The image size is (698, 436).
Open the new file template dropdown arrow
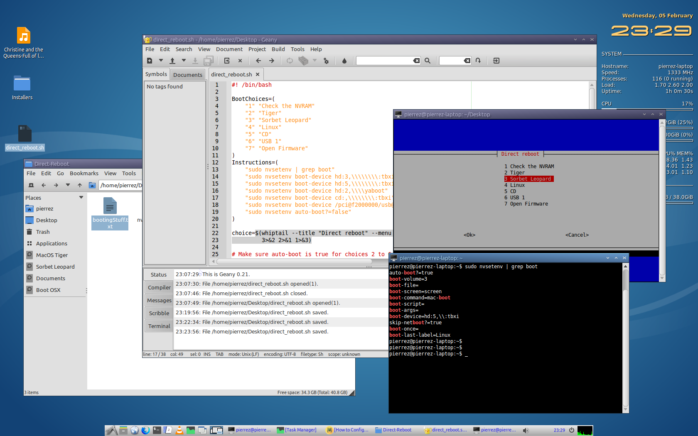tap(161, 61)
